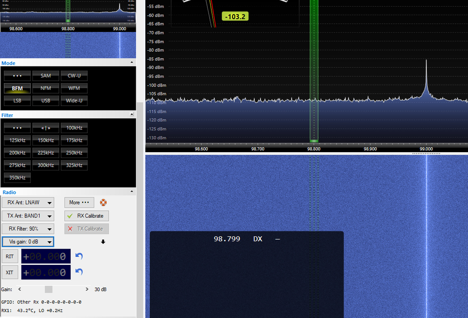Click the lifebuoy help icon beside More
This screenshot has width=468, height=318.
click(x=103, y=202)
